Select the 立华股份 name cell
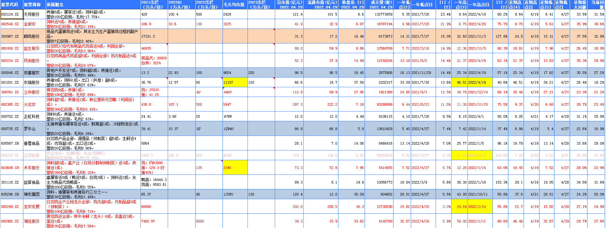 click(x=34, y=92)
